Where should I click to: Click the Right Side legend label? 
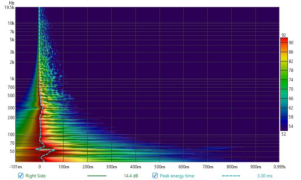[35, 176]
